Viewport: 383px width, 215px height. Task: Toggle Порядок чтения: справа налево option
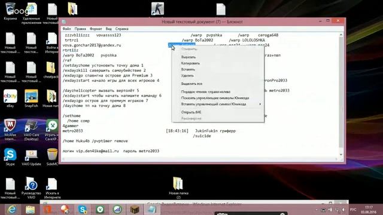tap(206, 92)
